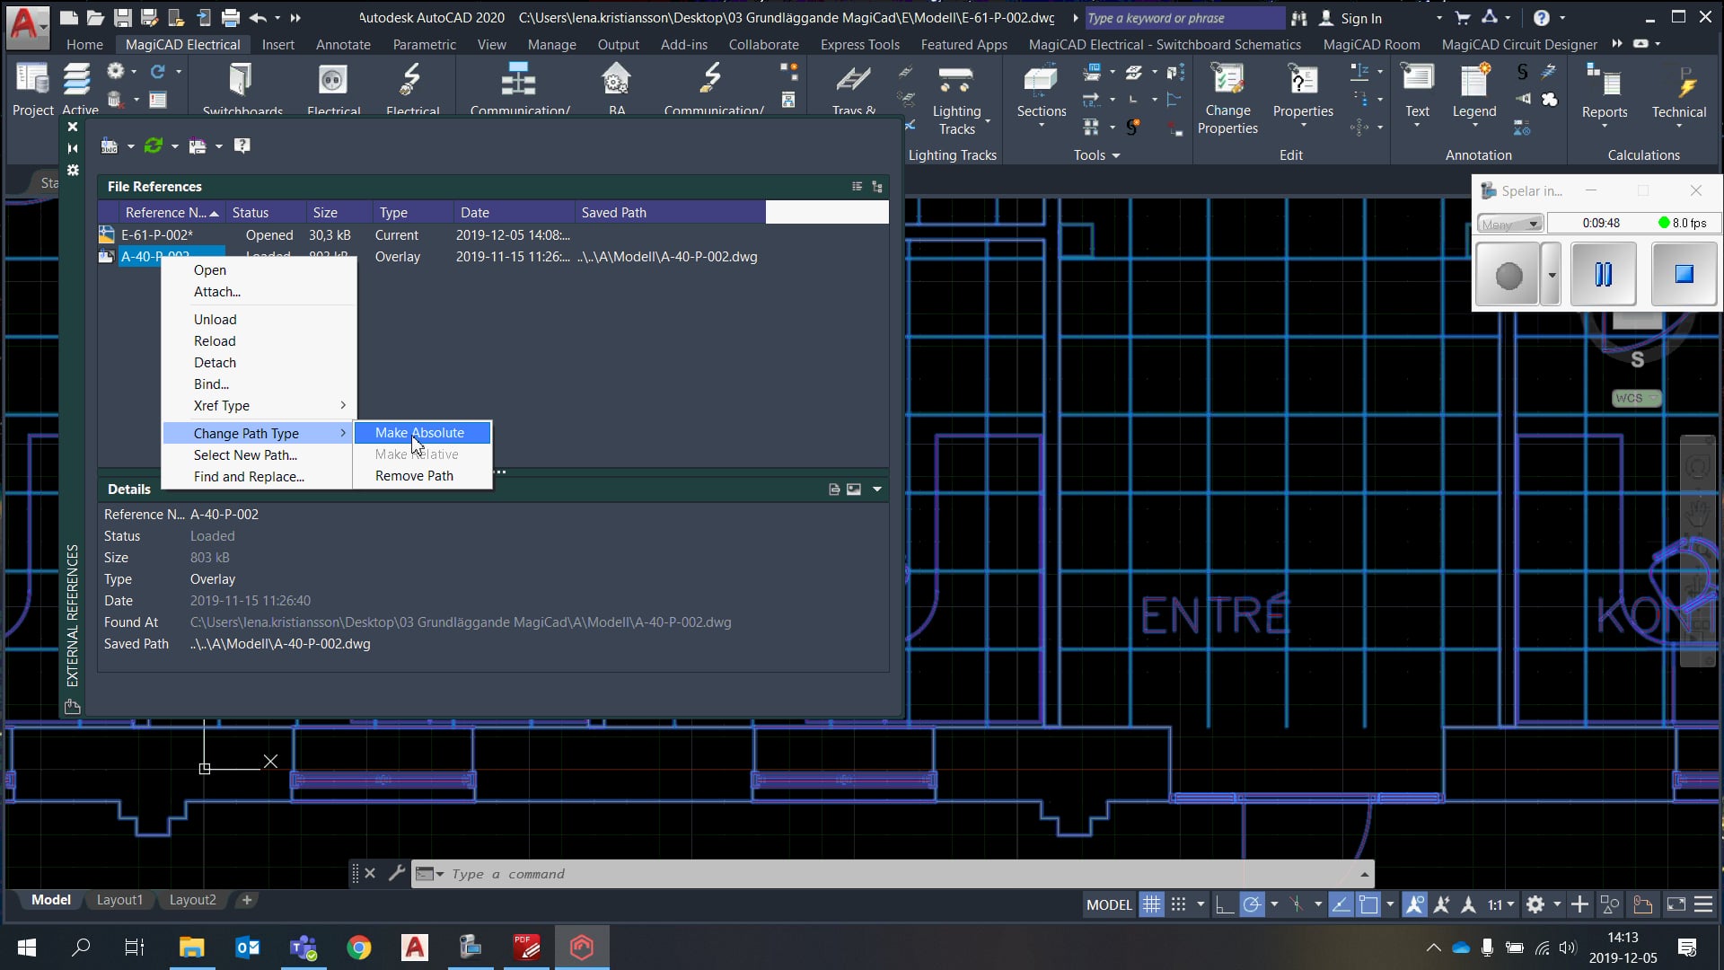Choose Select New Path from the menu

pos(245,455)
